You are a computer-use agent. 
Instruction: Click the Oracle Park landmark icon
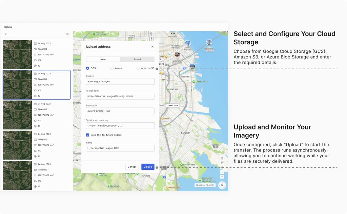[192, 66]
